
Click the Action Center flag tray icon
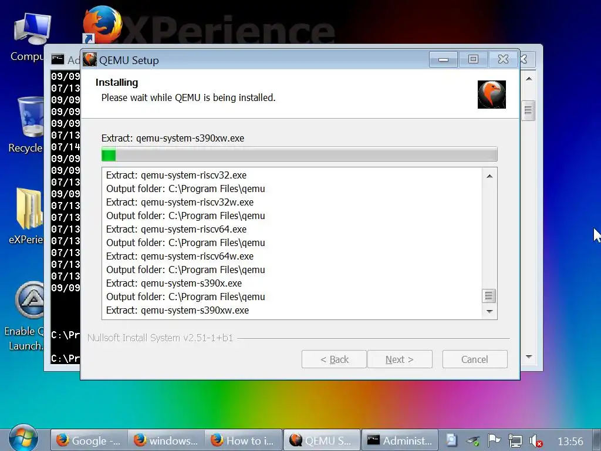[x=494, y=440]
